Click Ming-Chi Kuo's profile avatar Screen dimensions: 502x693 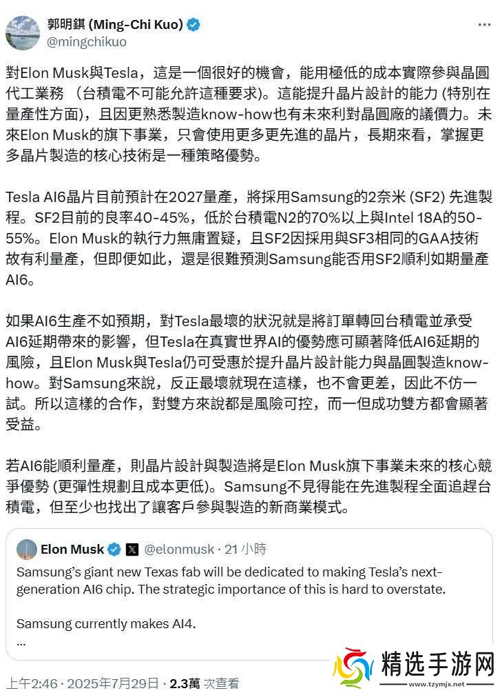(23, 32)
